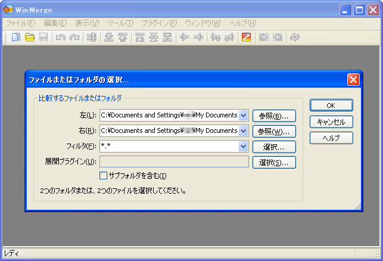Minimize the WinMerge window
Screen dimensions: 383x261
pyautogui.click(x=345, y=10)
